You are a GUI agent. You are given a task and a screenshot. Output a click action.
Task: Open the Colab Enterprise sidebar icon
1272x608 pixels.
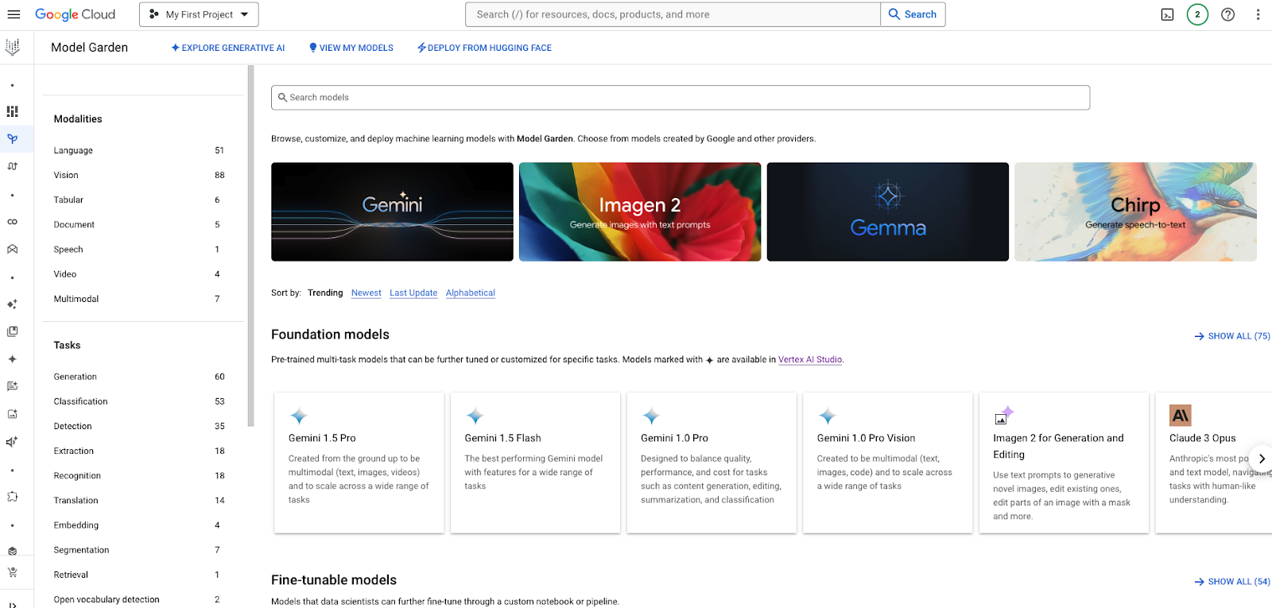pyautogui.click(x=12, y=222)
